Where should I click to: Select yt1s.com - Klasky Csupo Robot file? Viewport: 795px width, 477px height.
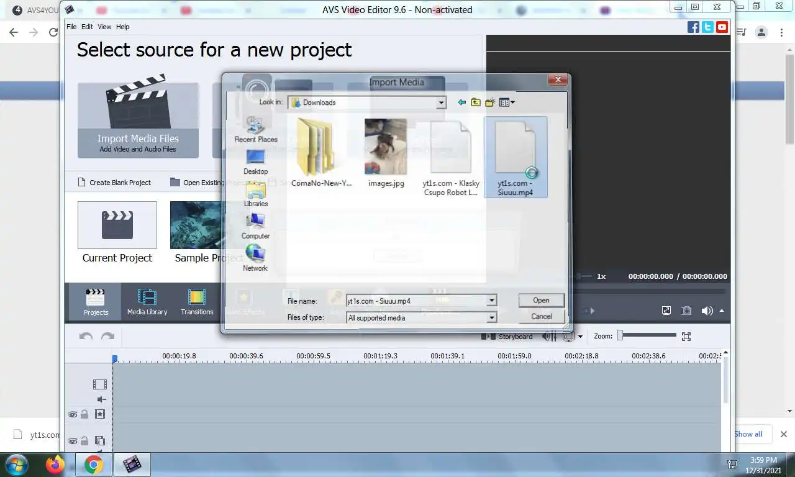pos(451,158)
